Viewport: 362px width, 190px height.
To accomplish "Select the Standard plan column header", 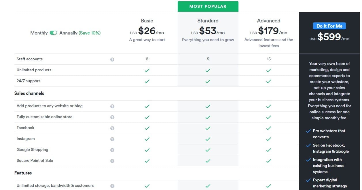I will [x=208, y=20].
